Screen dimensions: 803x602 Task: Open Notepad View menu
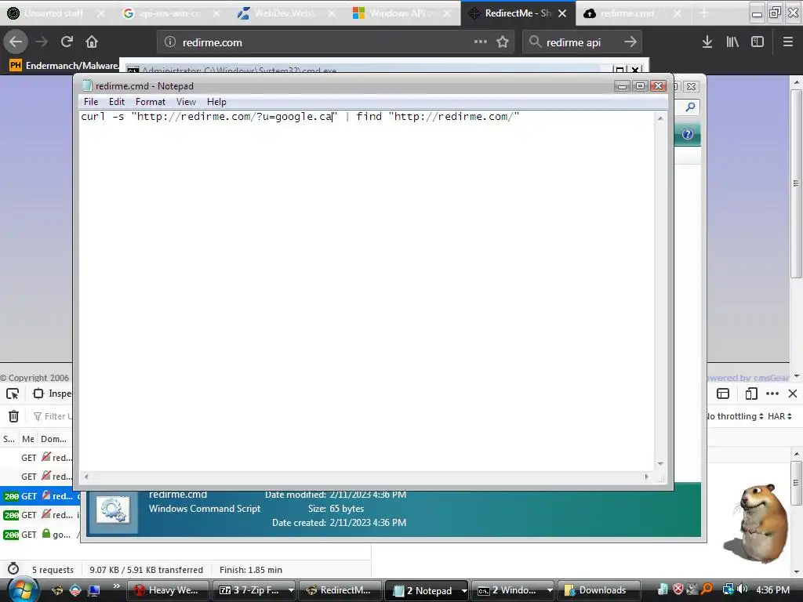186,102
